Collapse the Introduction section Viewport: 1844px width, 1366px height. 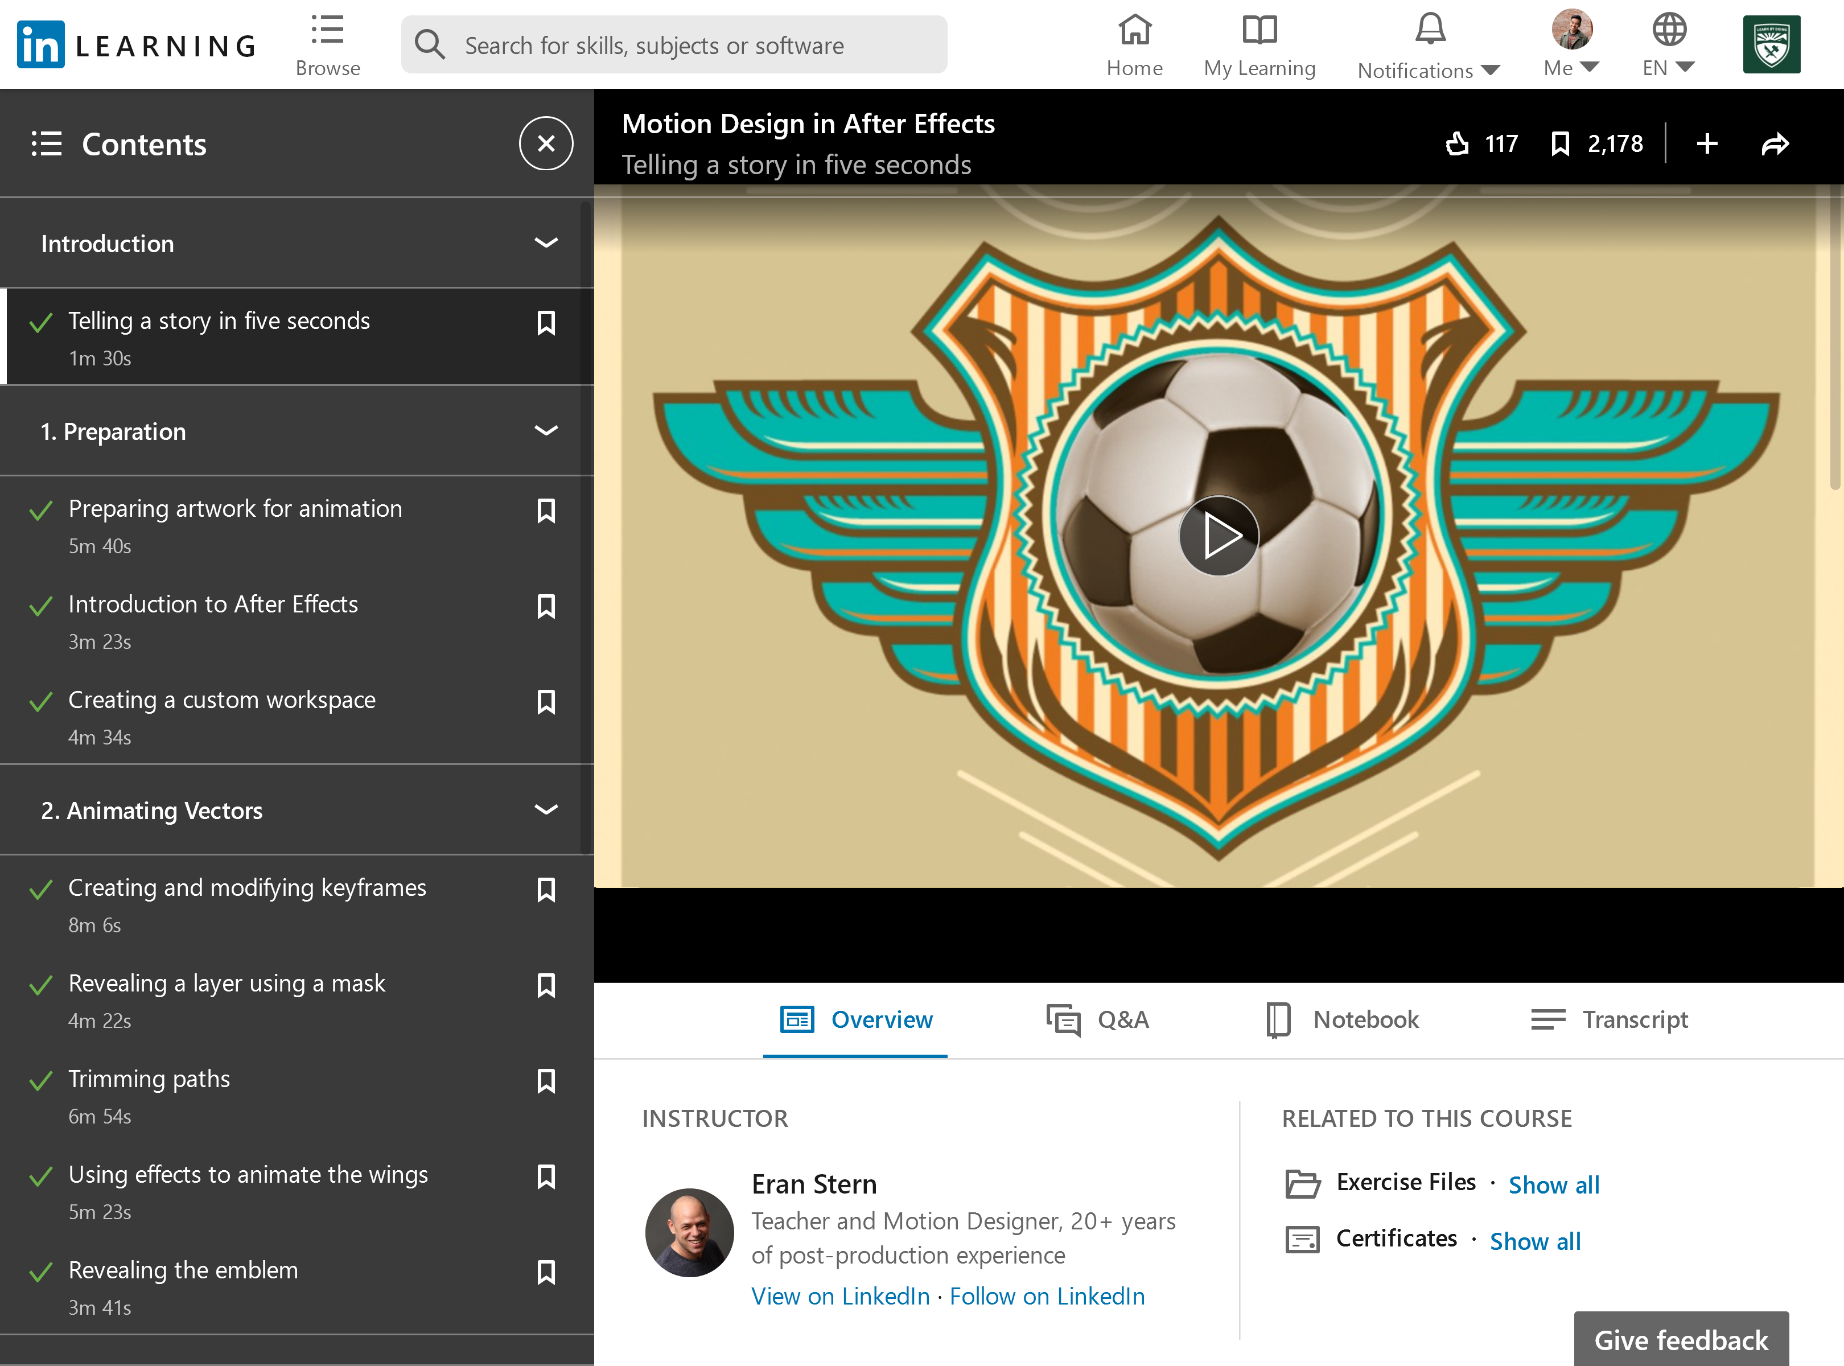point(545,242)
